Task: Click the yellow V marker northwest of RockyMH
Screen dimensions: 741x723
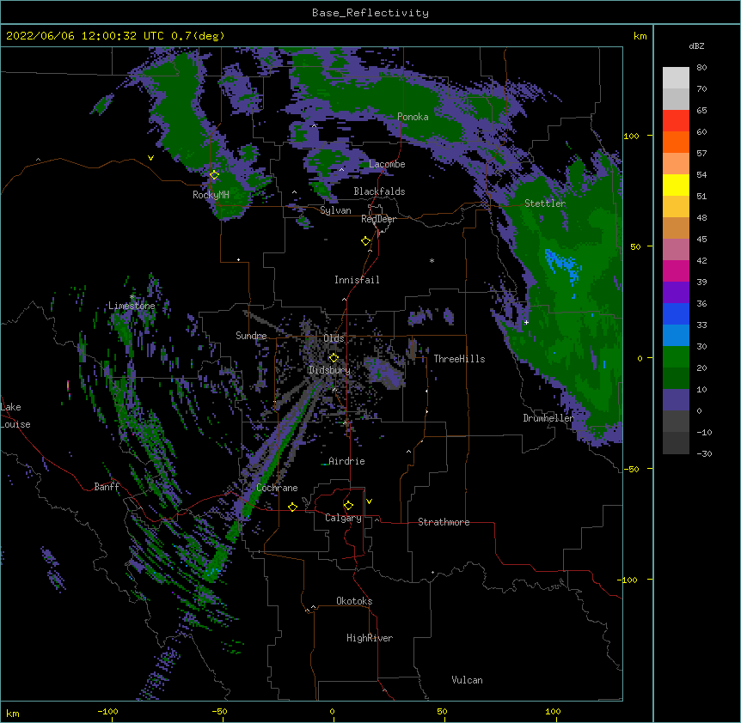Action: tap(150, 158)
